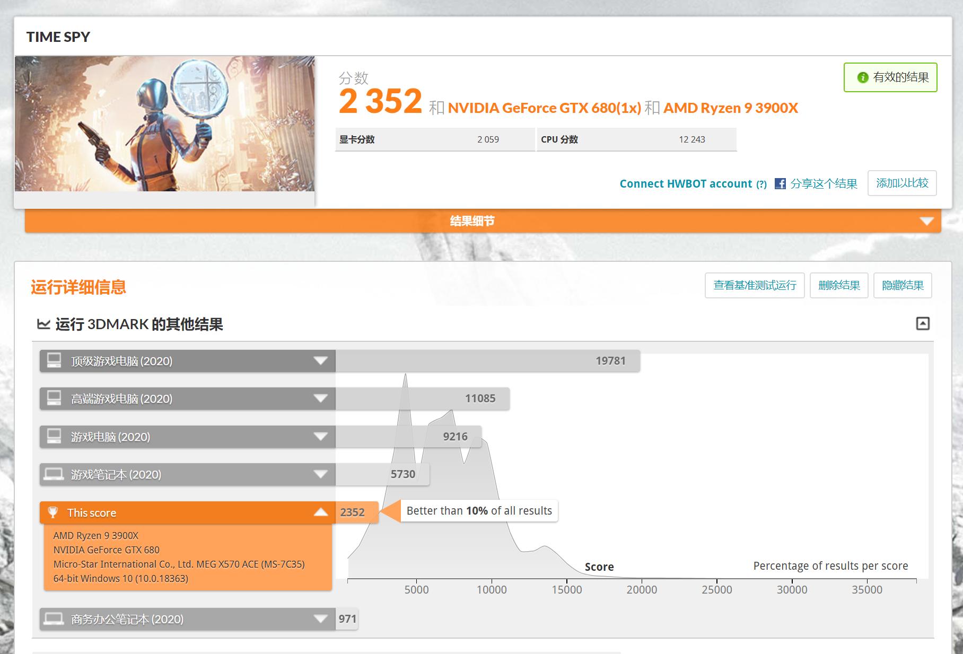
Task: Click the AMD Ryzen 9 3900X detail line
Action: [x=96, y=536]
